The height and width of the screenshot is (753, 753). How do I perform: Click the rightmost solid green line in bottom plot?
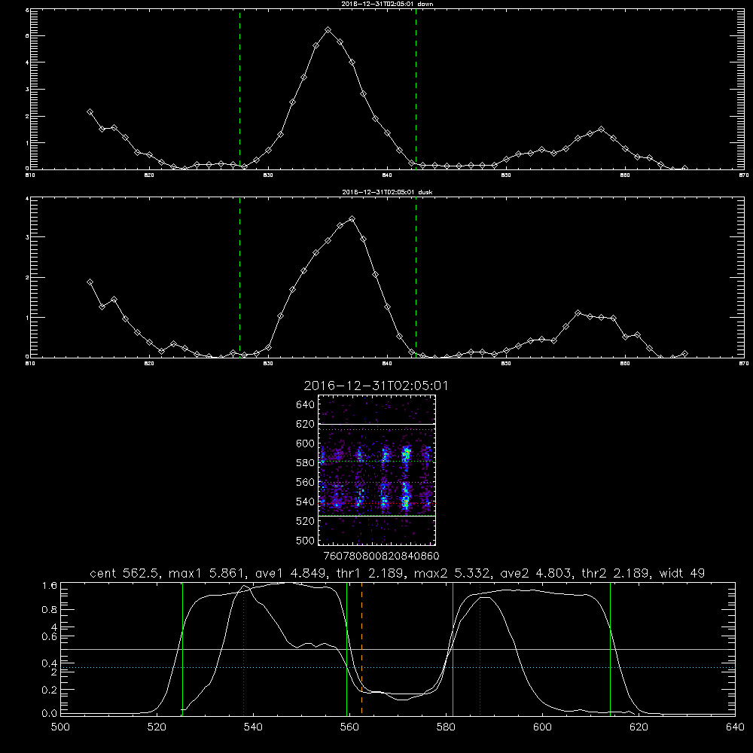611,648
